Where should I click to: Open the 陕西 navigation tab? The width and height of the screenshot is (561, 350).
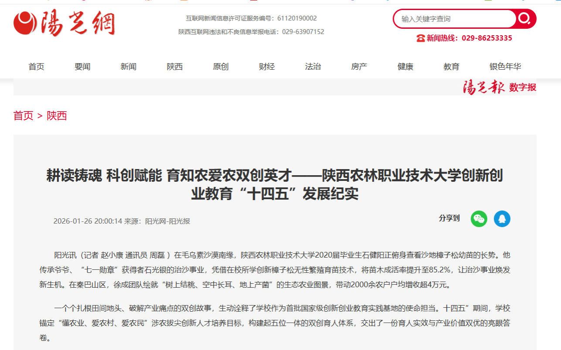click(174, 67)
